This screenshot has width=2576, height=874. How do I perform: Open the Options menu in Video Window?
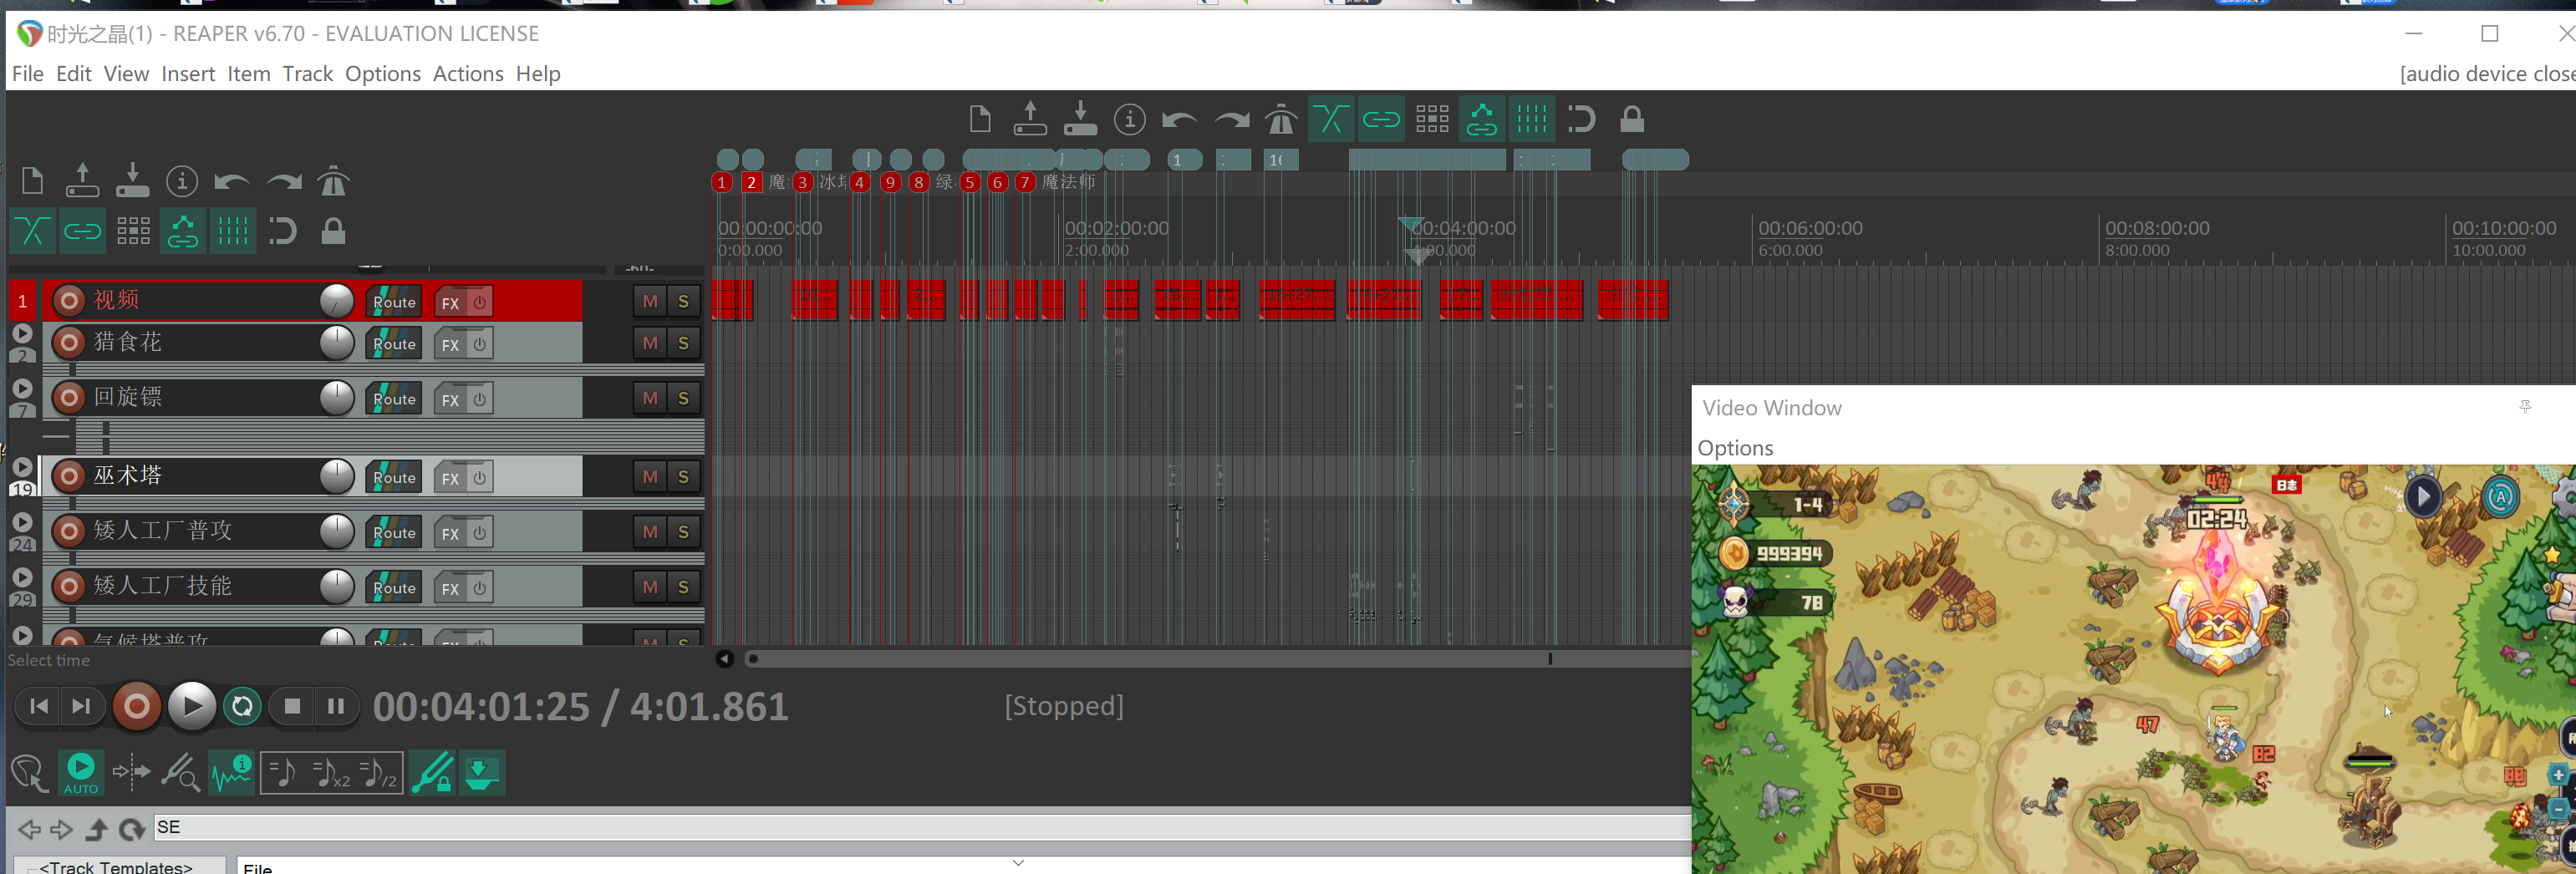pyautogui.click(x=1735, y=448)
